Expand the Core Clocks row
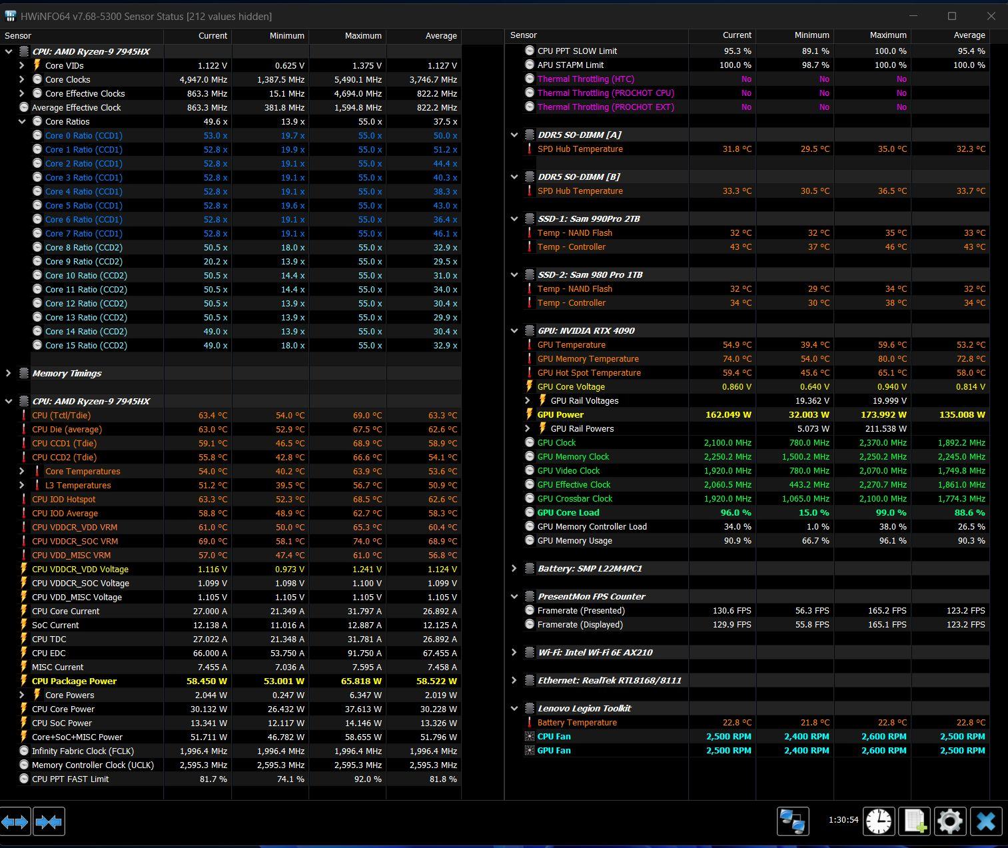Screen dimensions: 1008x848 [21, 79]
